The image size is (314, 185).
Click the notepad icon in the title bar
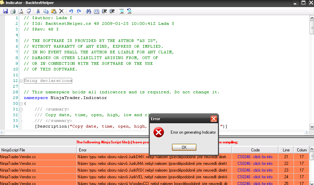click(2, 2)
